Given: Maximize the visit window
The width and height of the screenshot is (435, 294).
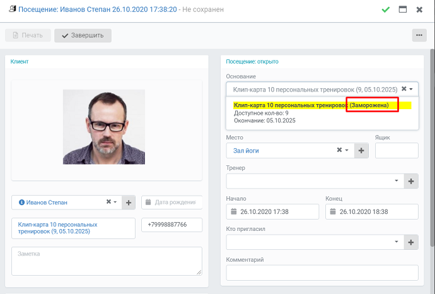Looking at the screenshot, I should [x=403, y=9].
